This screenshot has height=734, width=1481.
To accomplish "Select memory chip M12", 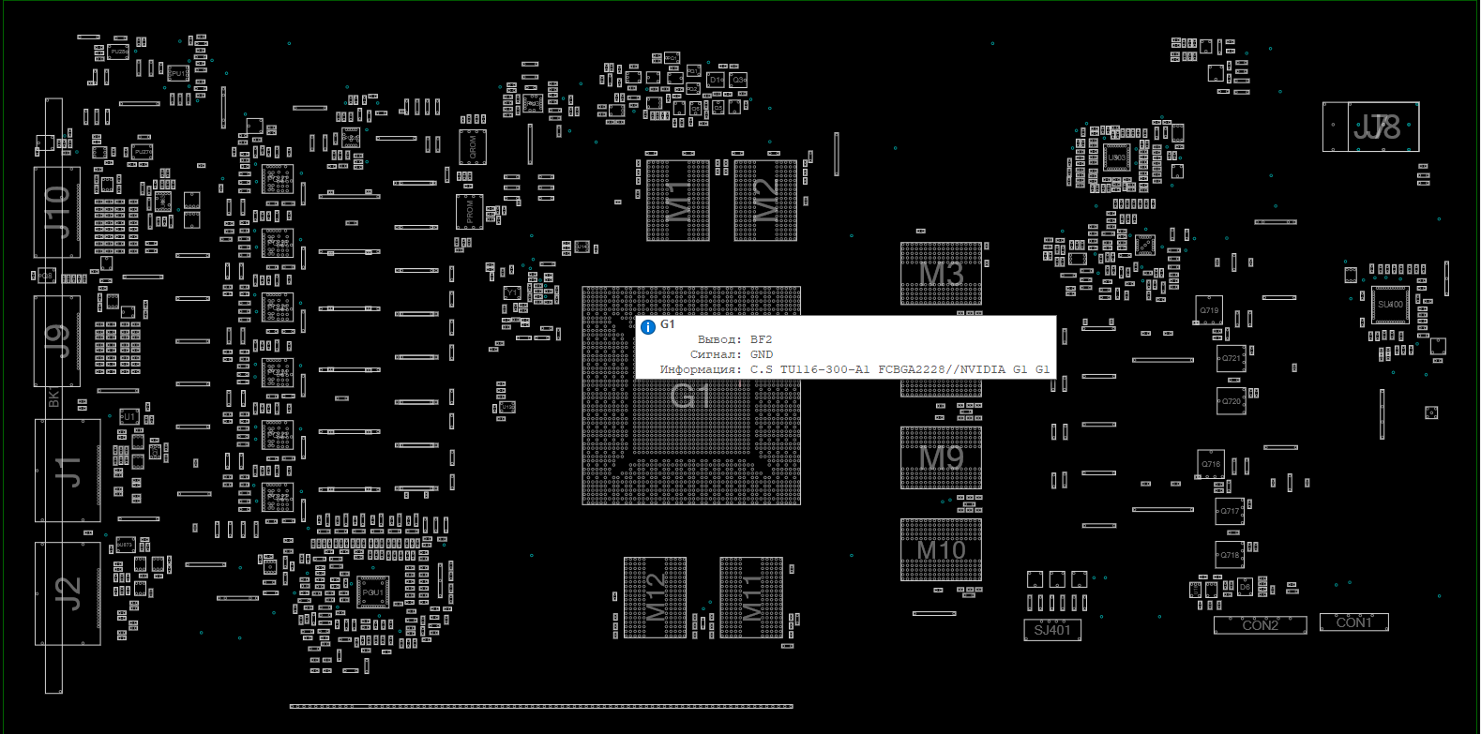I will click(655, 598).
